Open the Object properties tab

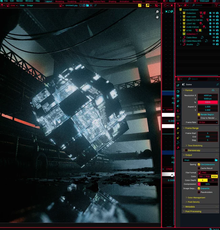[x=178, y=123]
